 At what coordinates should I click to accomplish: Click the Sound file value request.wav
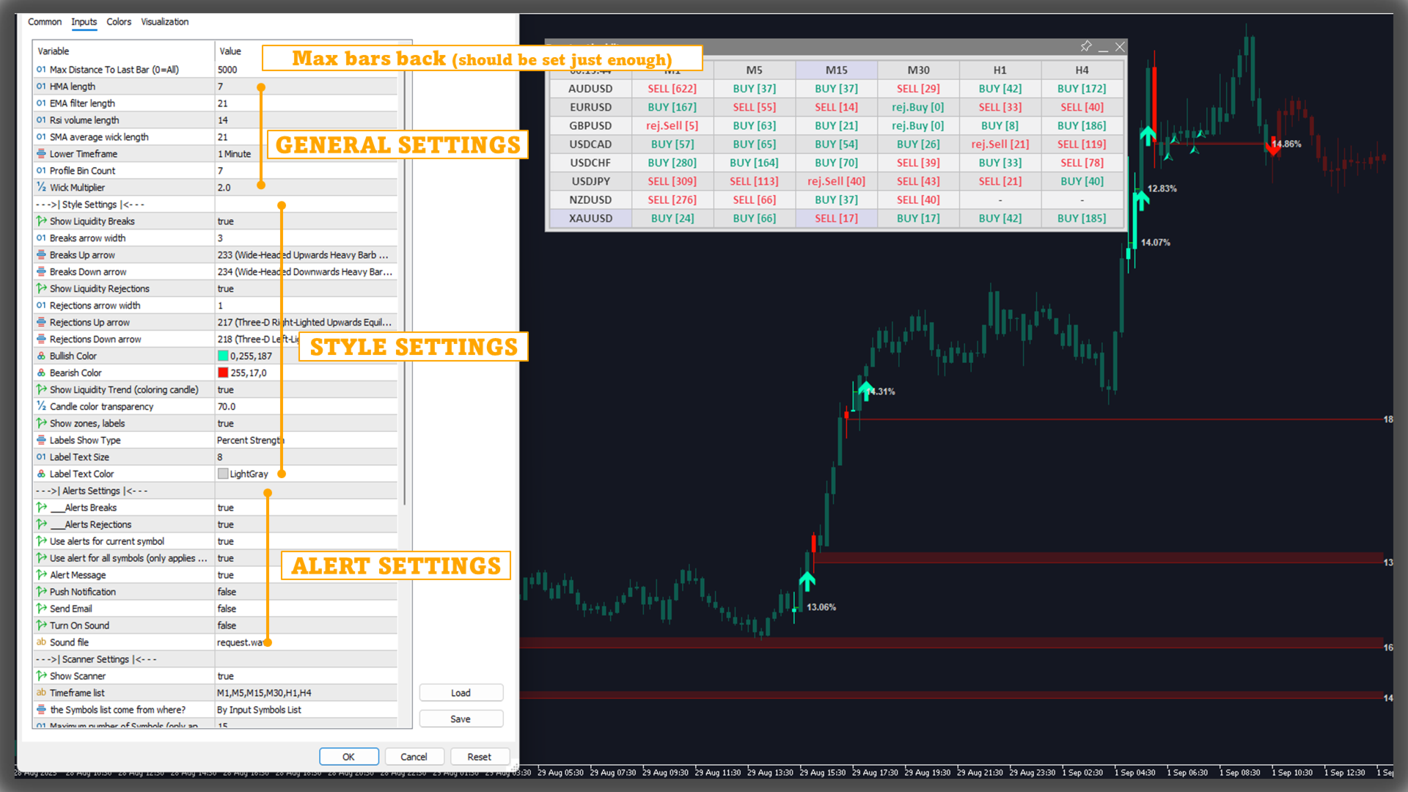coord(307,642)
